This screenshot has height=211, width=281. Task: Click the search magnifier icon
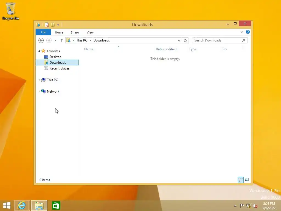pos(244,40)
